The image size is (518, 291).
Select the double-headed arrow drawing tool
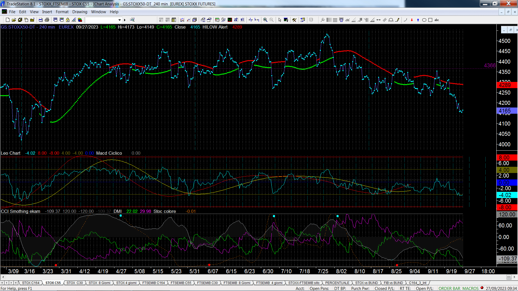(379, 20)
